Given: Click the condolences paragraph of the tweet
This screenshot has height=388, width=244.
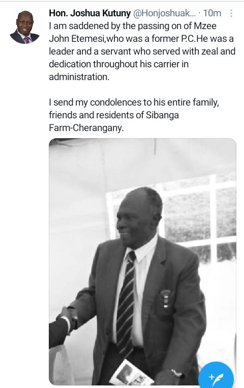Looking at the screenshot, I should pyautogui.click(x=134, y=115).
